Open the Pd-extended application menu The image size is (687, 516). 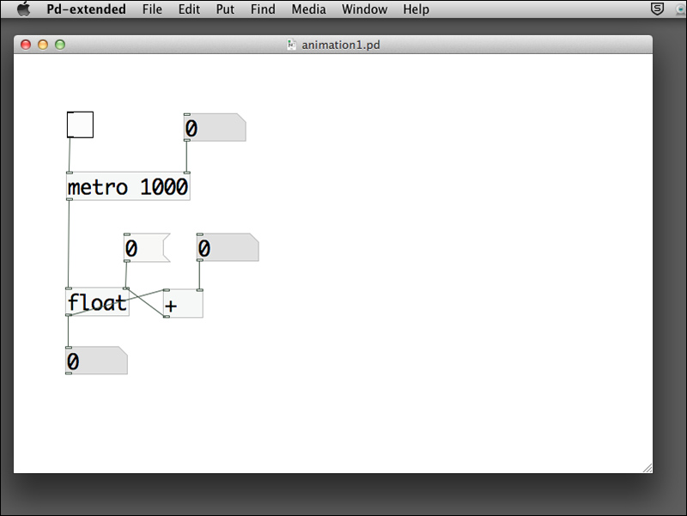coord(87,9)
